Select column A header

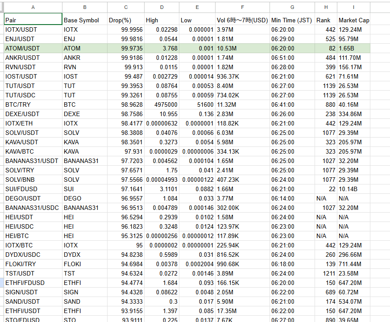tap(33, 7)
